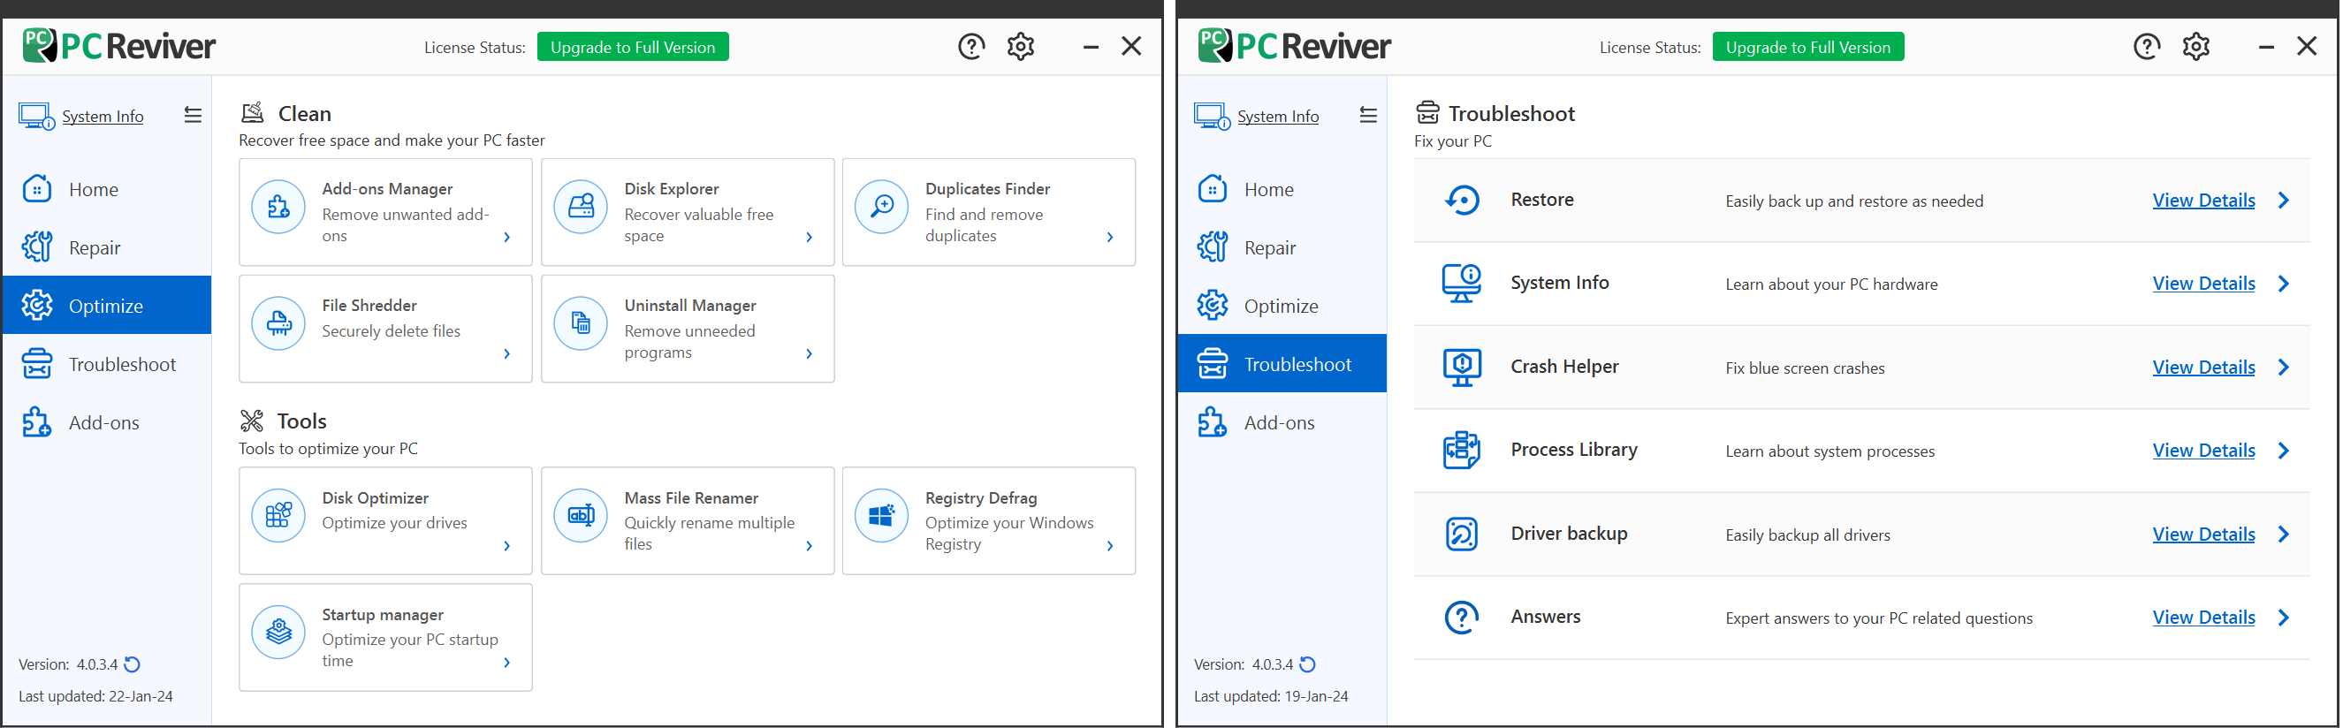Screen dimensions: 2343x728
Task: Click chevron at end of Process Library row
Action: (2284, 451)
